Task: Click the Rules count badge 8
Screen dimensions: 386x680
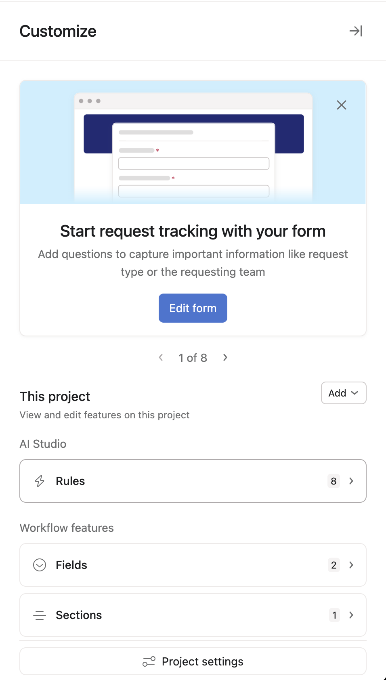Action: pos(334,481)
